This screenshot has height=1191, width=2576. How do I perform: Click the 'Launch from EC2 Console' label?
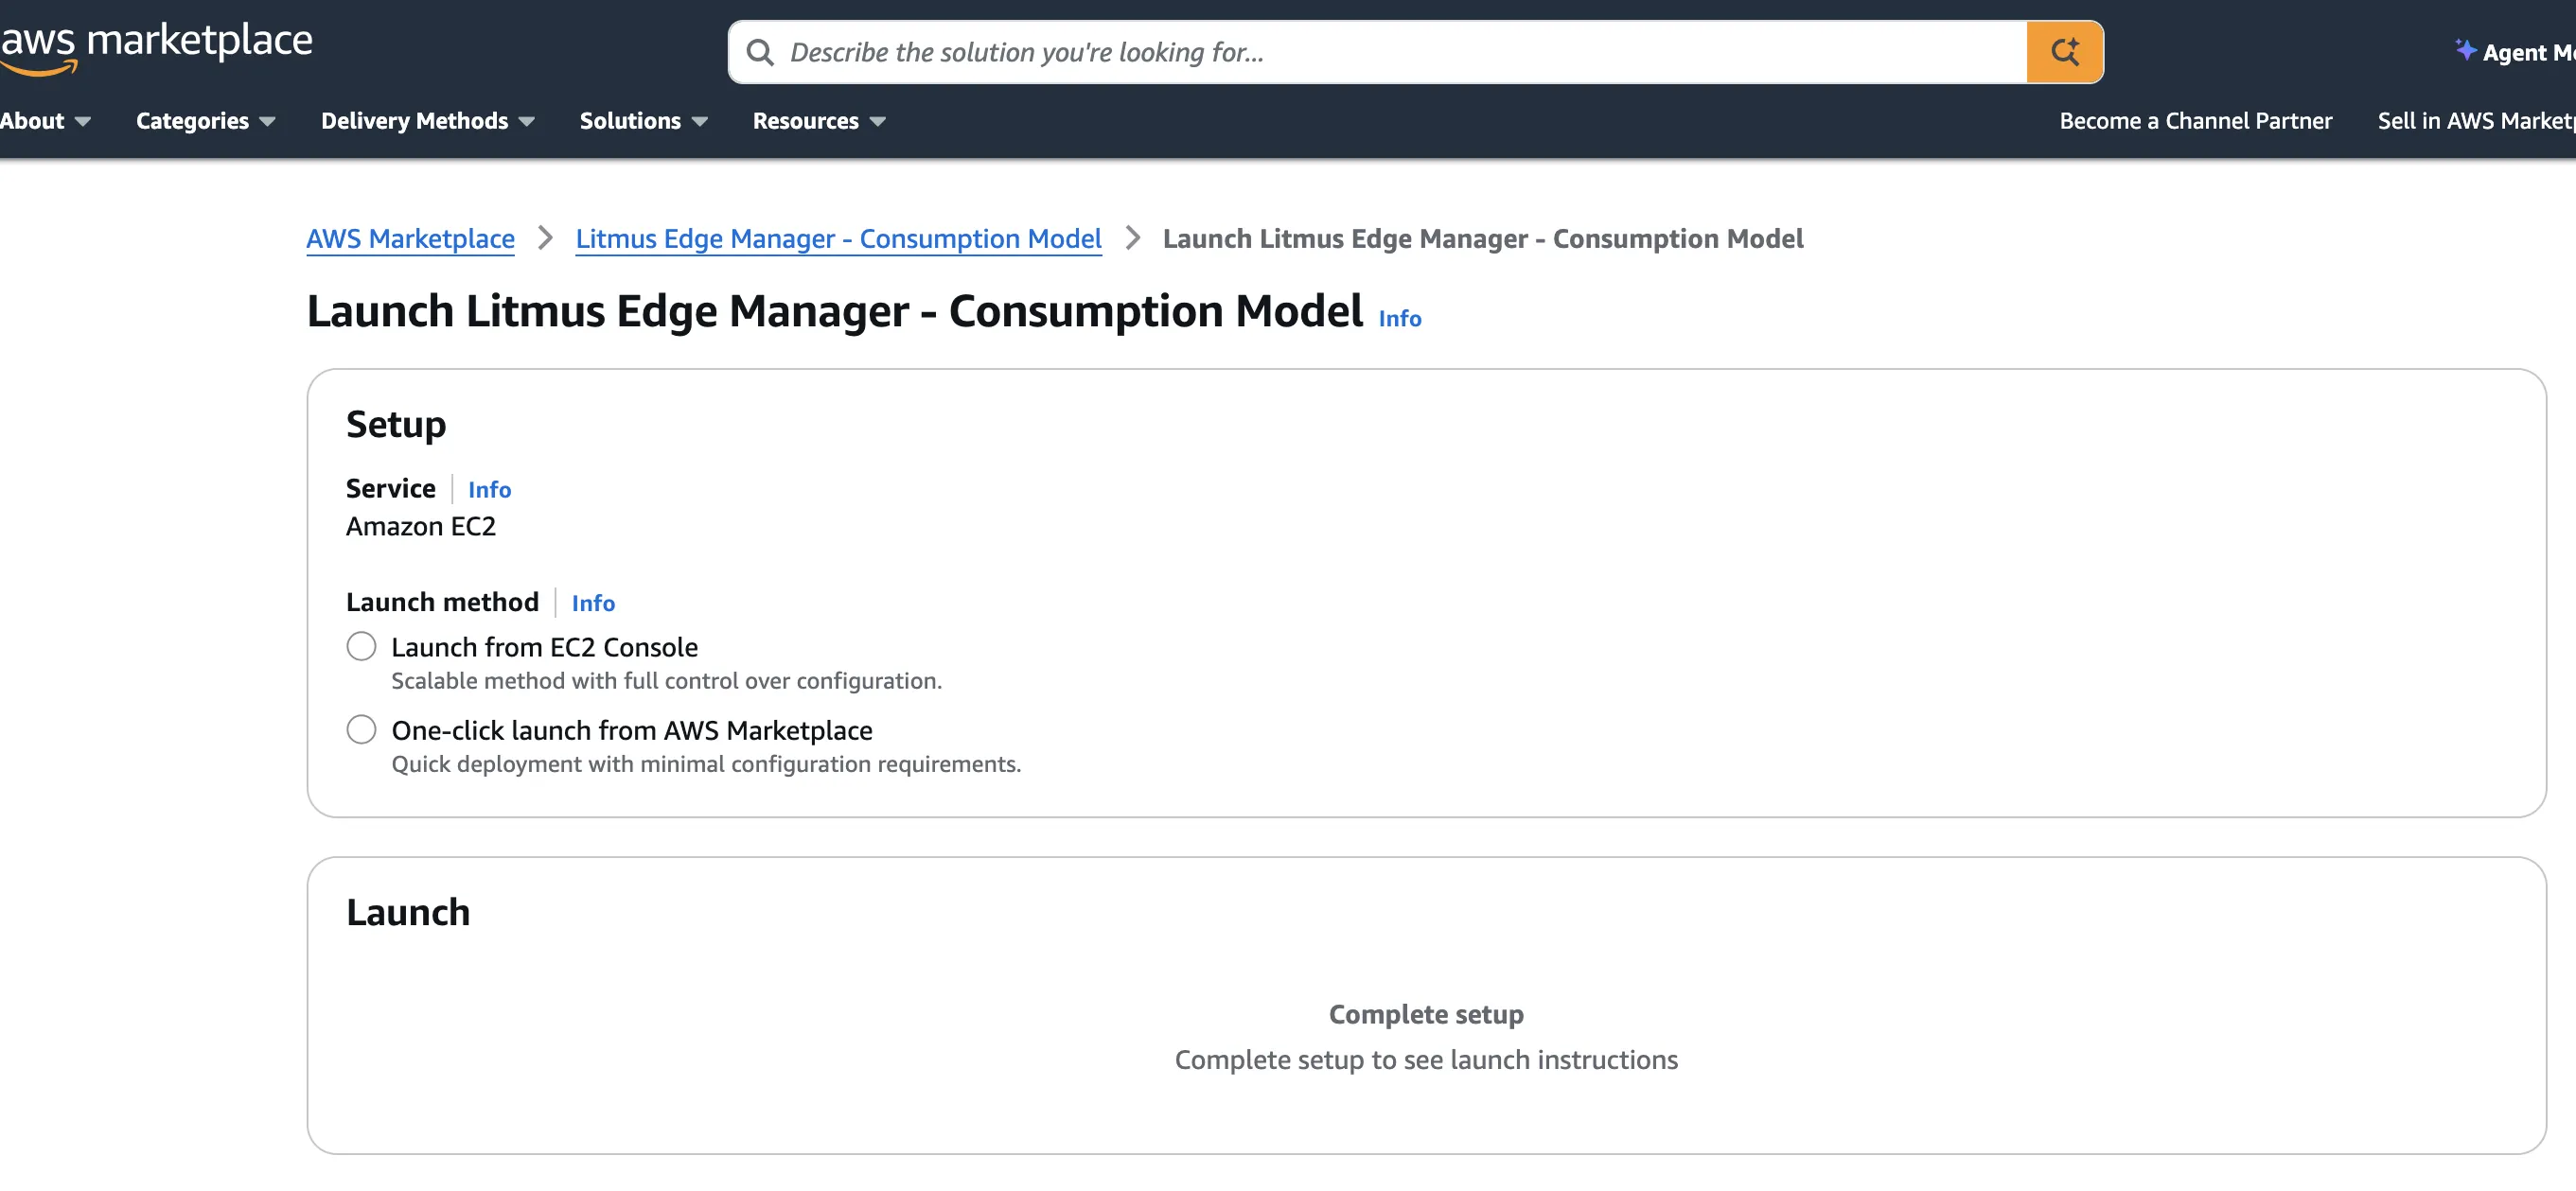click(544, 647)
